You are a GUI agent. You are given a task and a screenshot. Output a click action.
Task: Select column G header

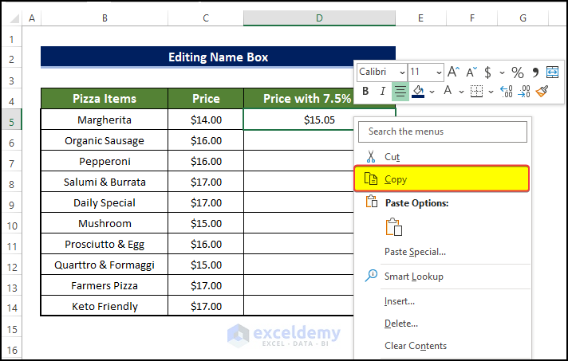click(523, 18)
